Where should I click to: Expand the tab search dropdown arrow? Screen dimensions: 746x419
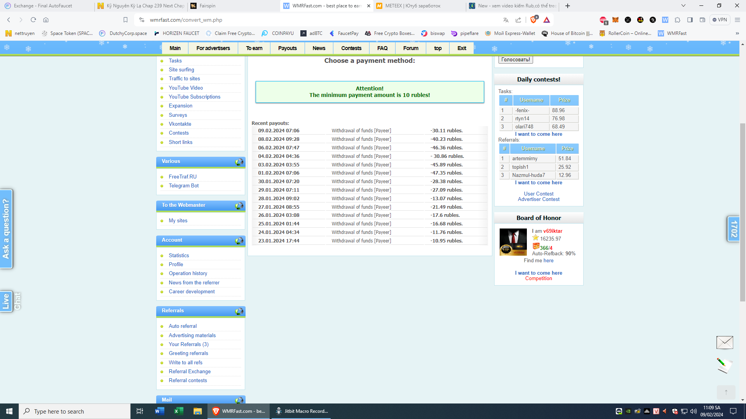click(x=683, y=6)
